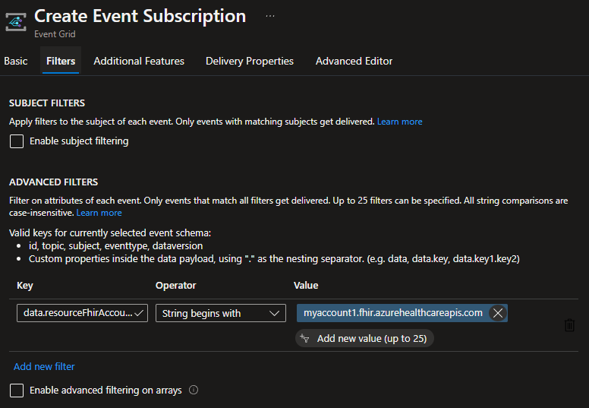Screen dimensions: 589x408
Task: Click the Create Event Subscription page title
Action: click(x=140, y=16)
